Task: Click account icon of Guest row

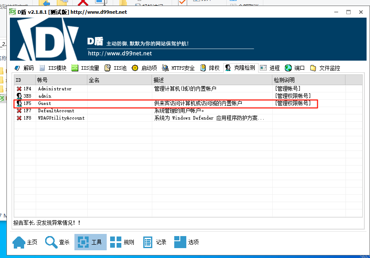Action: click(x=19, y=103)
